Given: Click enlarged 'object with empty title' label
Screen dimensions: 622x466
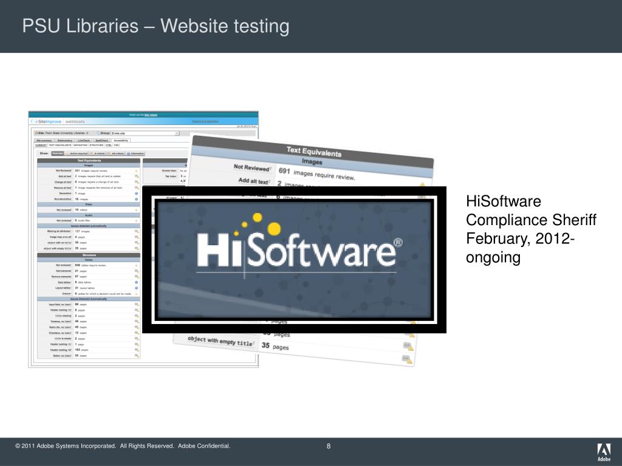Looking at the screenshot, I should tap(220, 341).
